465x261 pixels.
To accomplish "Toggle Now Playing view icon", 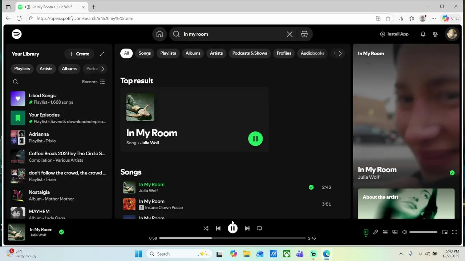I will pyautogui.click(x=366, y=232).
